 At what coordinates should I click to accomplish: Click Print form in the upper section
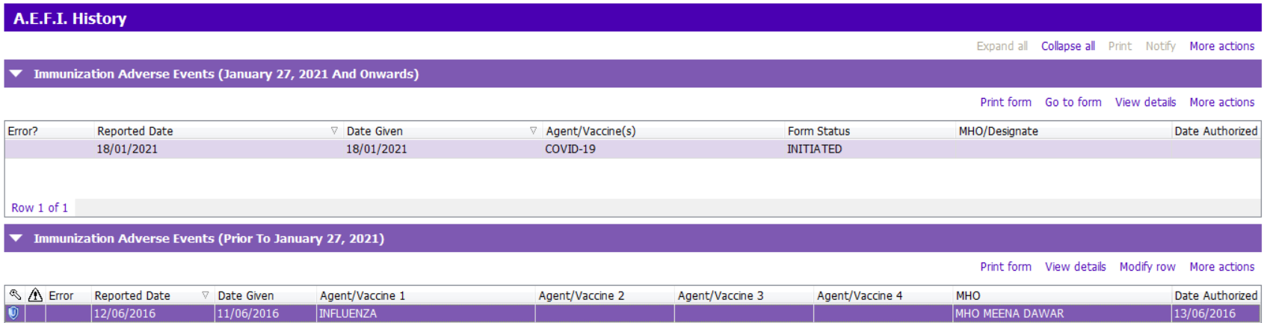click(x=1005, y=102)
